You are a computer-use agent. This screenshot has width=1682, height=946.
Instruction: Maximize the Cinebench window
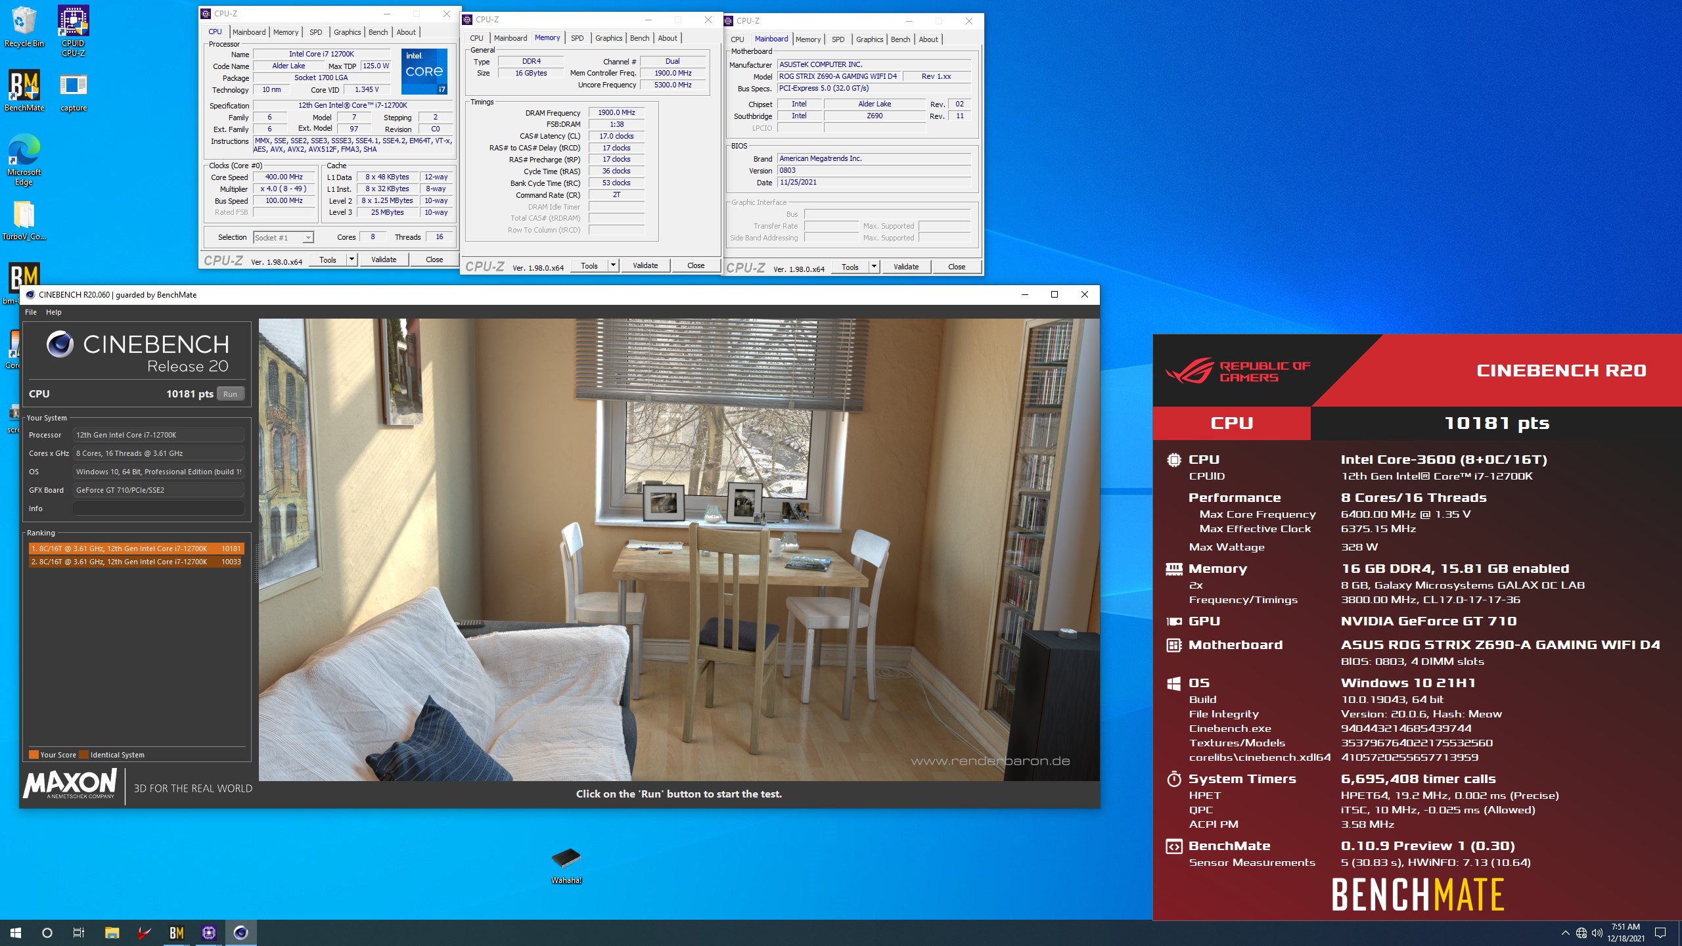1055,294
